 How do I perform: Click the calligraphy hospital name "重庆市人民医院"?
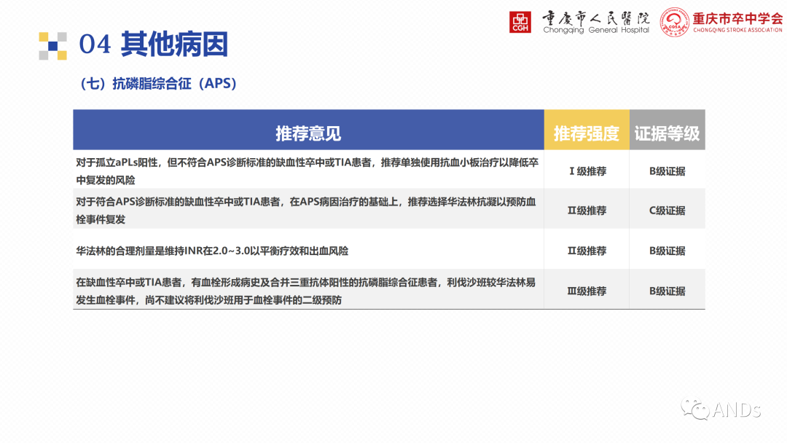click(x=596, y=18)
